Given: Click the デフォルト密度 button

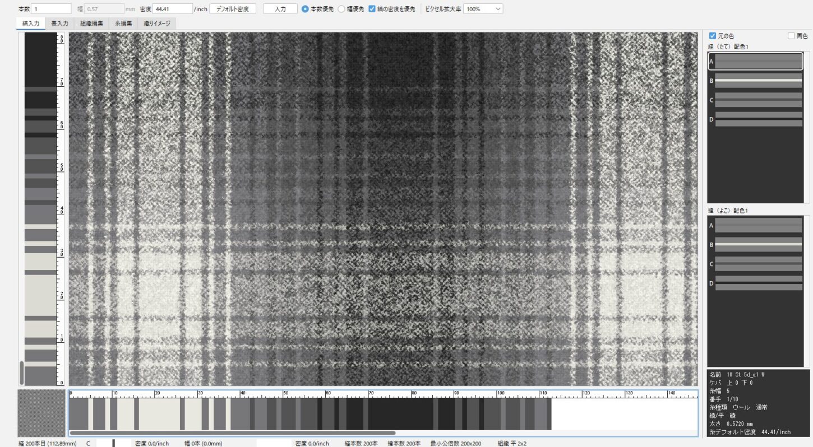Looking at the screenshot, I should 233,9.
